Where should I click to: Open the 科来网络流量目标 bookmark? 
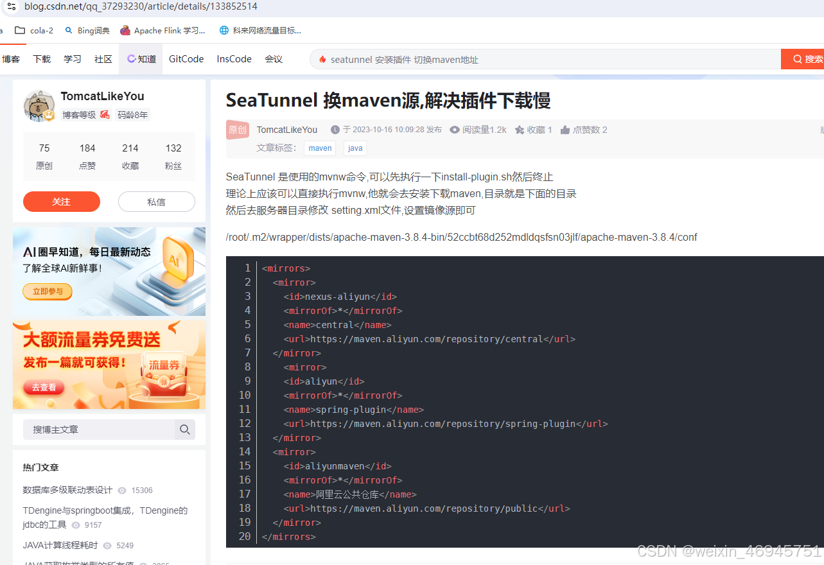(x=260, y=30)
